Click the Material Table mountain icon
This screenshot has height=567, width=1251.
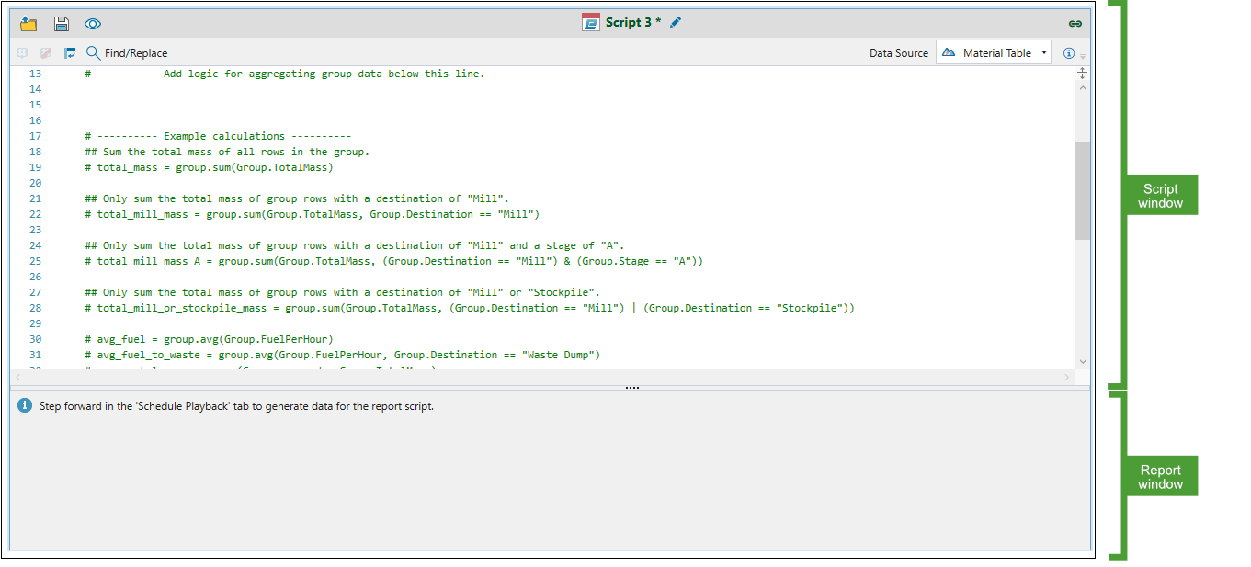(x=949, y=53)
